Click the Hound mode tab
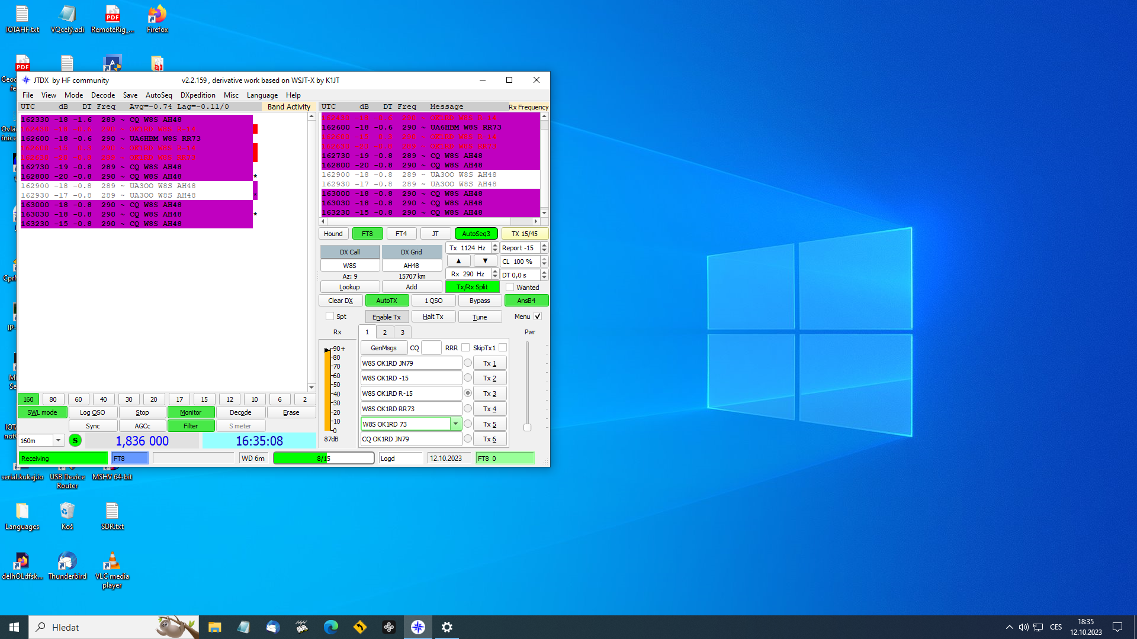 (333, 233)
